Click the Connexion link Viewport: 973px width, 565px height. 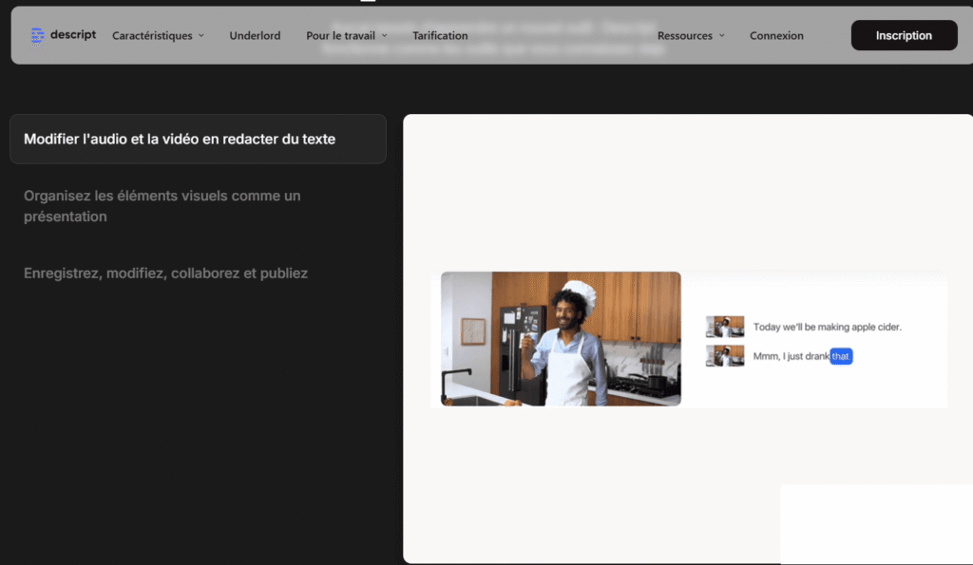pyautogui.click(x=776, y=36)
